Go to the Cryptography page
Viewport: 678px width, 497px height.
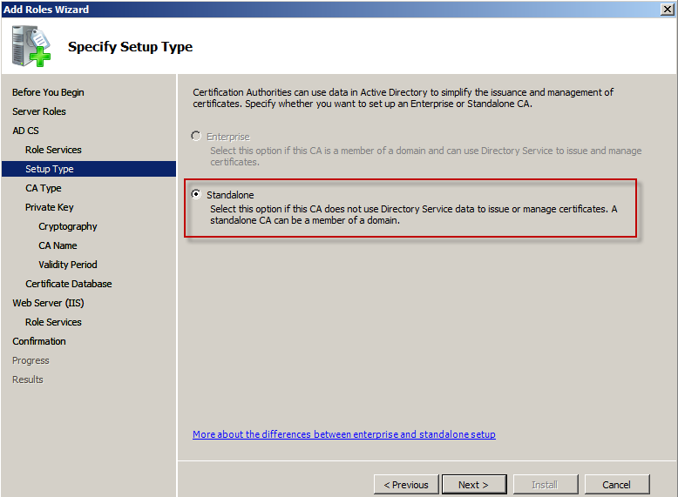click(68, 226)
